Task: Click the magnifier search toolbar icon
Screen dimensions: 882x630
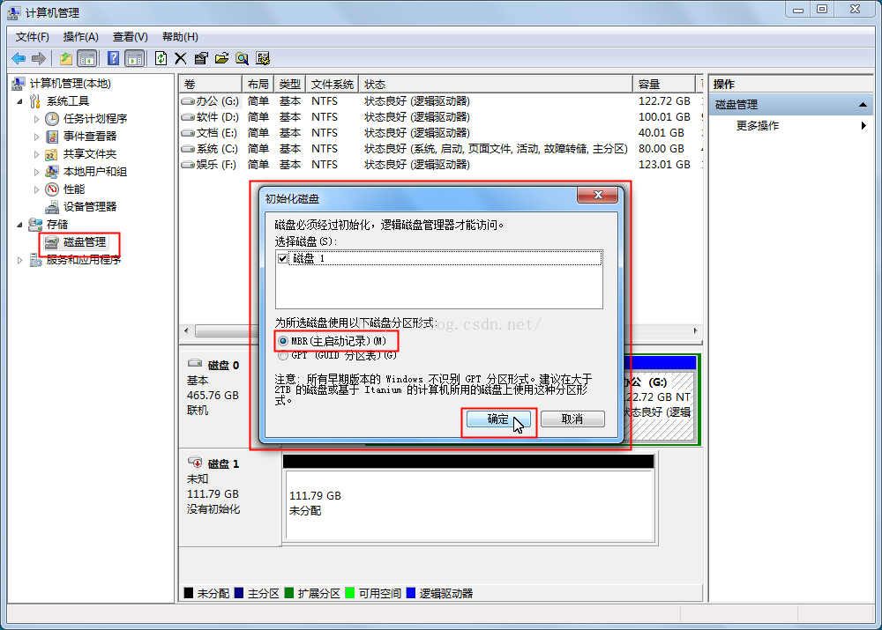Action: (x=242, y=58)
